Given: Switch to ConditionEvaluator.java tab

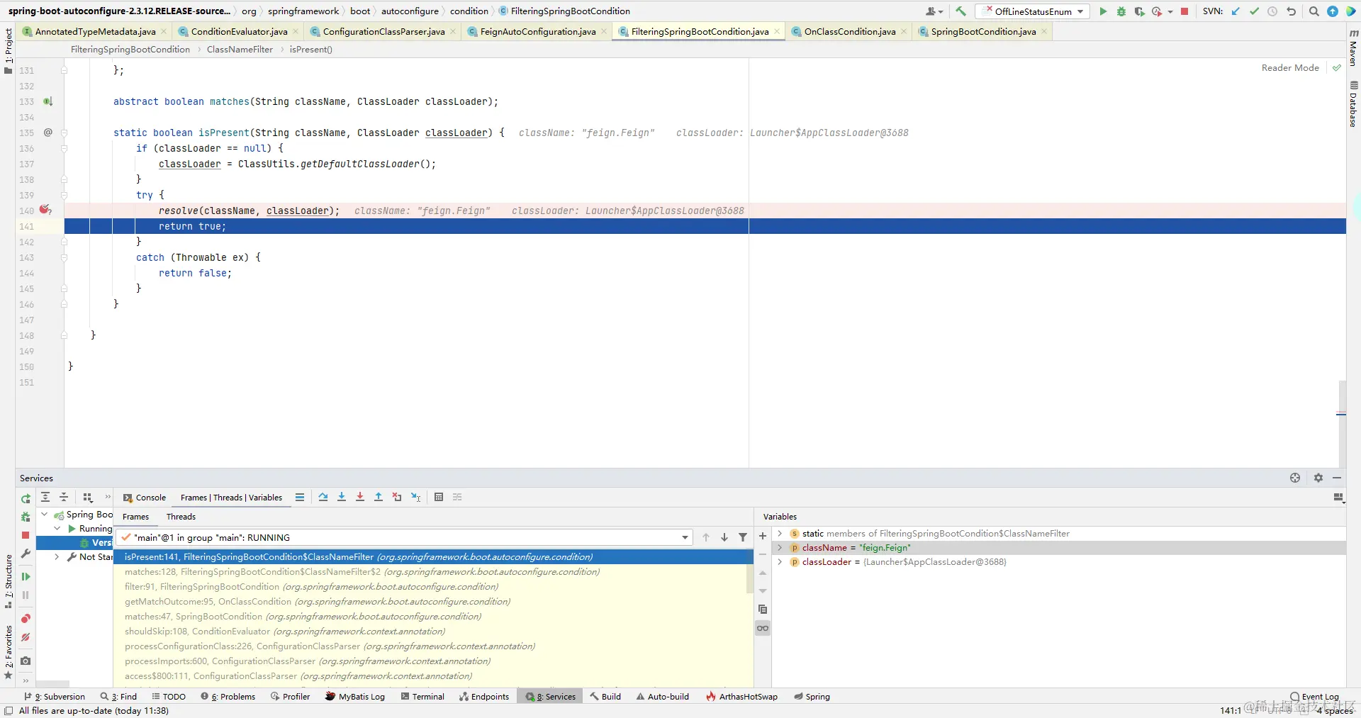Looking at the screenshot, I should (239, 32).
